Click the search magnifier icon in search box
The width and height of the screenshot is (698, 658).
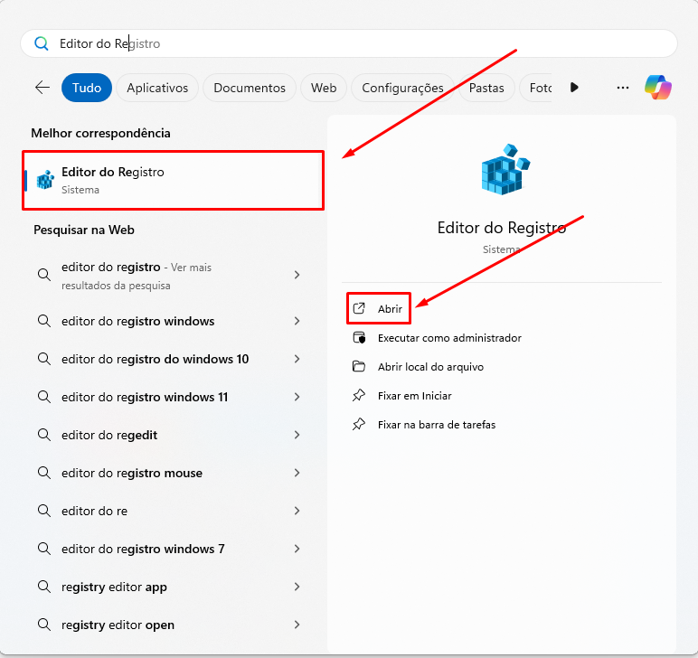42,43
